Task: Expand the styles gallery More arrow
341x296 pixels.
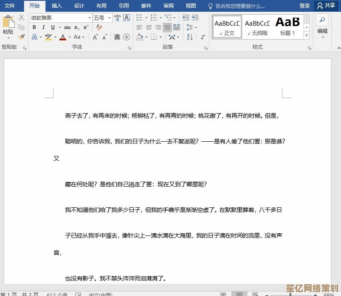Action: [x=306, y=35]
